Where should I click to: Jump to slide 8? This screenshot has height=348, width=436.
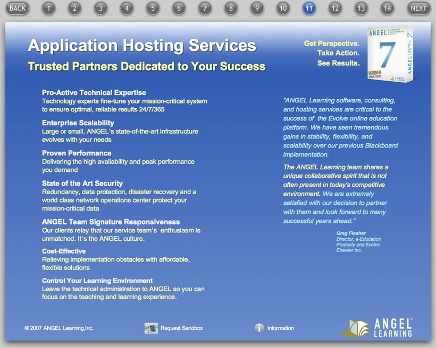click(x=230, y=8)
